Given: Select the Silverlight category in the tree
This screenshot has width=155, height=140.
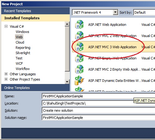Looking at the screenshot, I should (x=23, y=53).
